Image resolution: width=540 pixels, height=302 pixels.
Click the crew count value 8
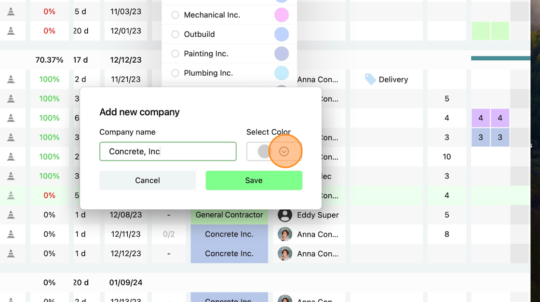pyautogui.click(x=446, y=234)
